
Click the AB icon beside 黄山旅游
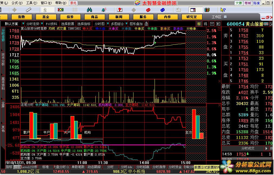[266, 24]
